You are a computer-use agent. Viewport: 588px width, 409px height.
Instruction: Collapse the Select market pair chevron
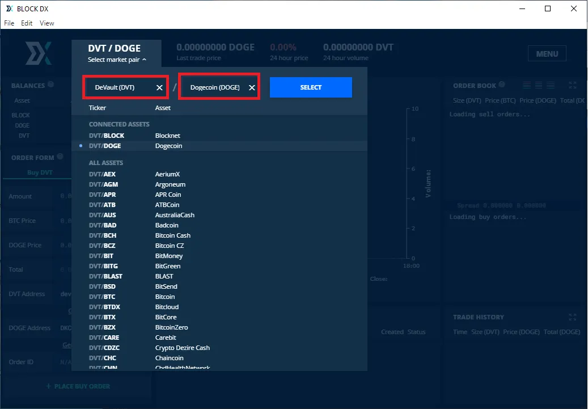pos(145,60)
